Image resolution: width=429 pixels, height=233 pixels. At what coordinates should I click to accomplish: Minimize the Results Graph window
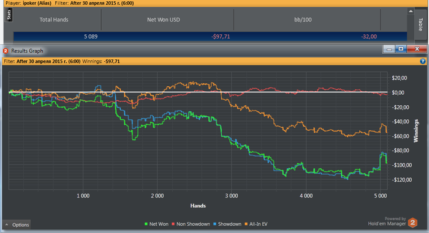coord(389,49)
